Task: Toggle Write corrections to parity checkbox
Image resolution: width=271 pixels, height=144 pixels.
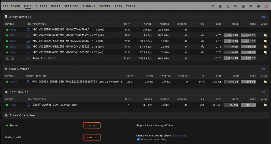Action: pos(138,139)
